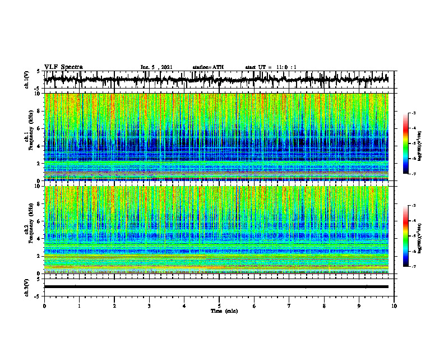Image resolution: width=444 pixels, height=343 pixels.
Task: Click time axis tick label "8"
Action: coord(324,306)
